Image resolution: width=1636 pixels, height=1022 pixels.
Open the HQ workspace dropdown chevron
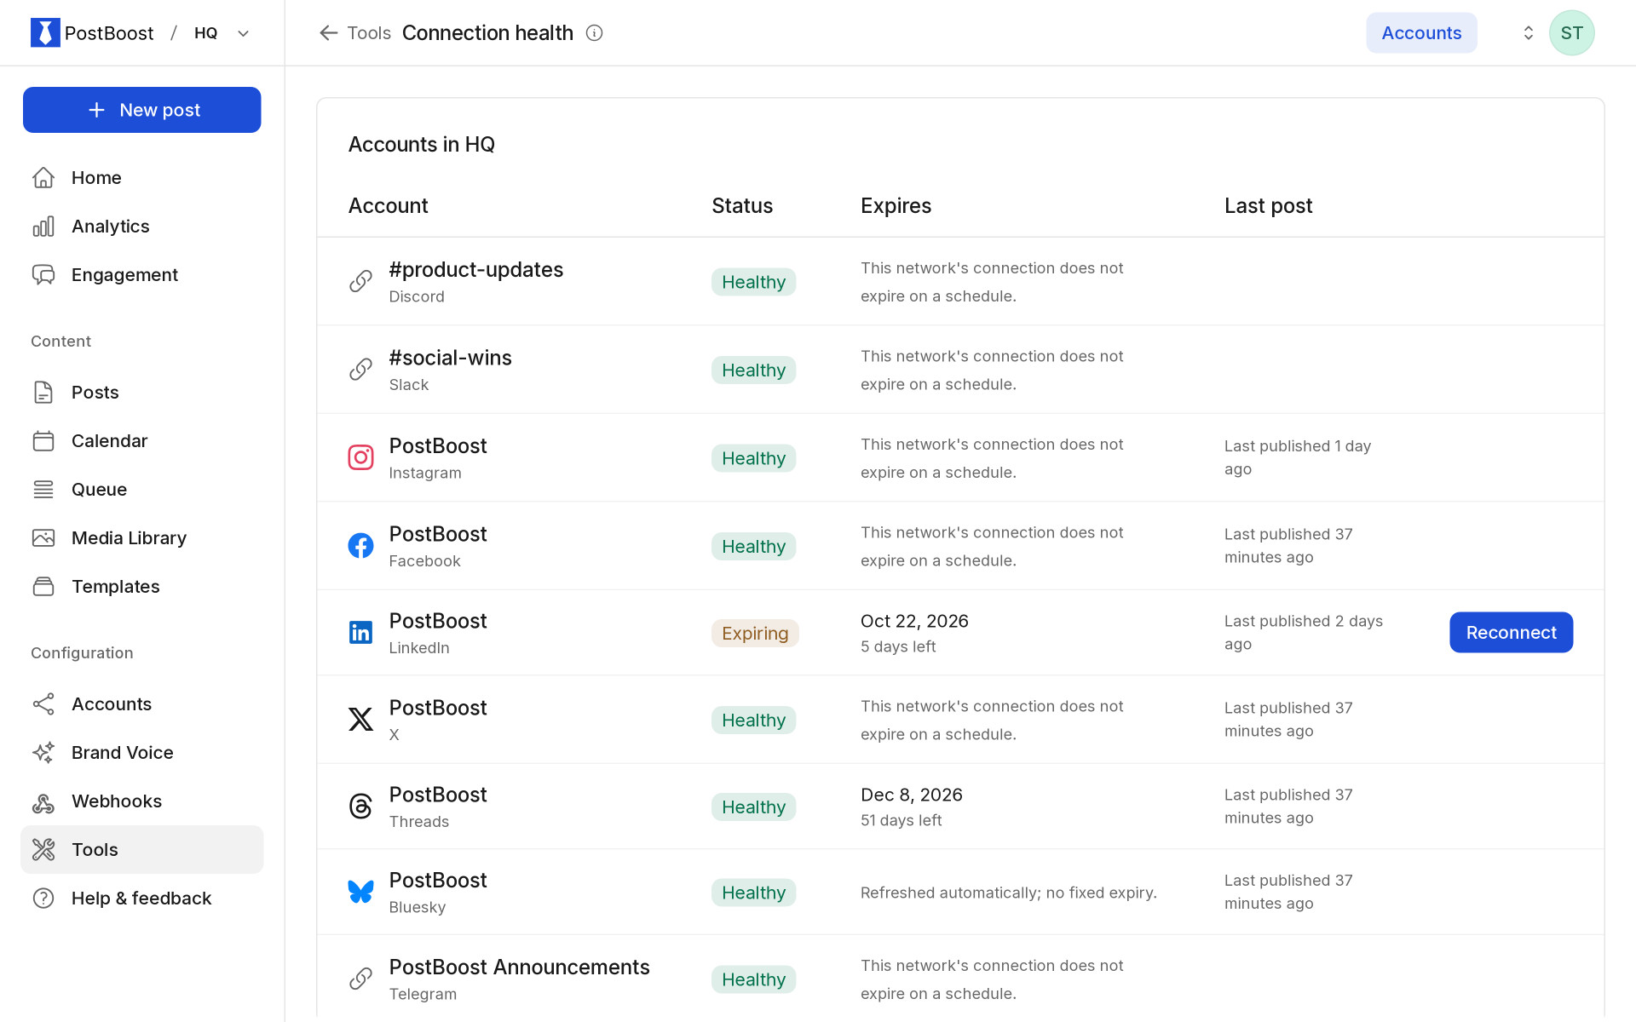pos(244,33)
